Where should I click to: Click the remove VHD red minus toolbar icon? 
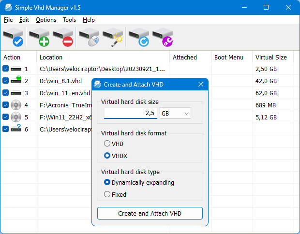pyautogui.click(x=63, y=37)
